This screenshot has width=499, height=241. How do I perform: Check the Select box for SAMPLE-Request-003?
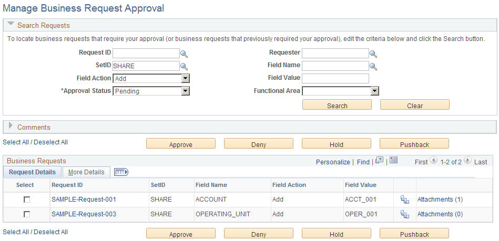(27, 214)
